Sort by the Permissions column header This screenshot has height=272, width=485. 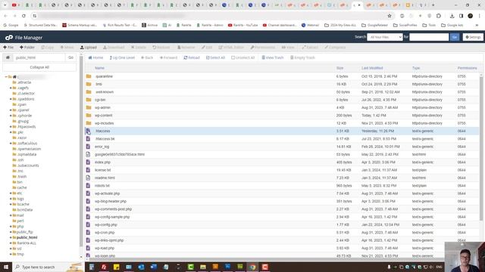(x=467, y=68)
